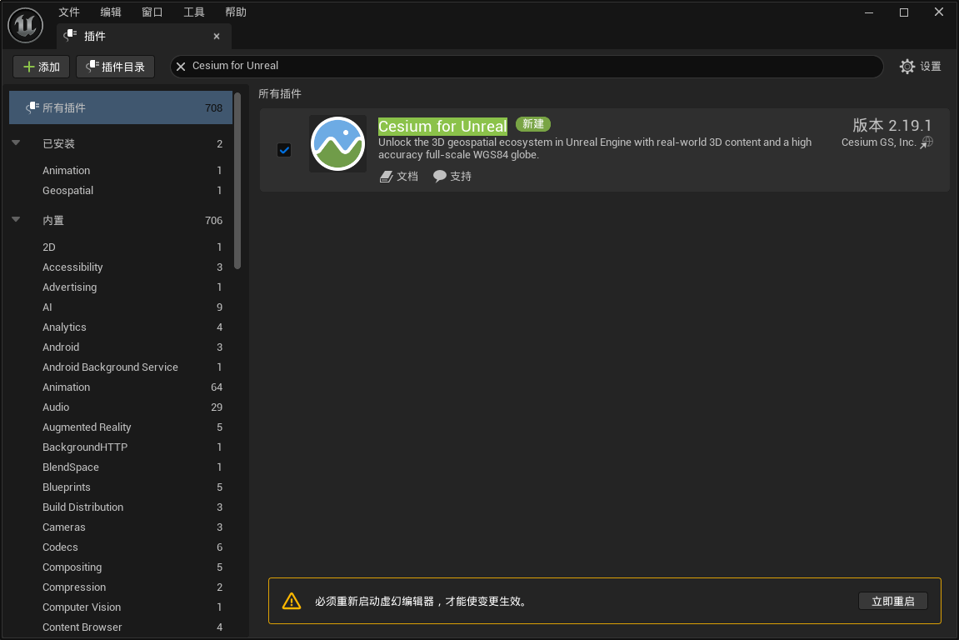
Task: Select the Accessibility category
Action: click(121, 267)
